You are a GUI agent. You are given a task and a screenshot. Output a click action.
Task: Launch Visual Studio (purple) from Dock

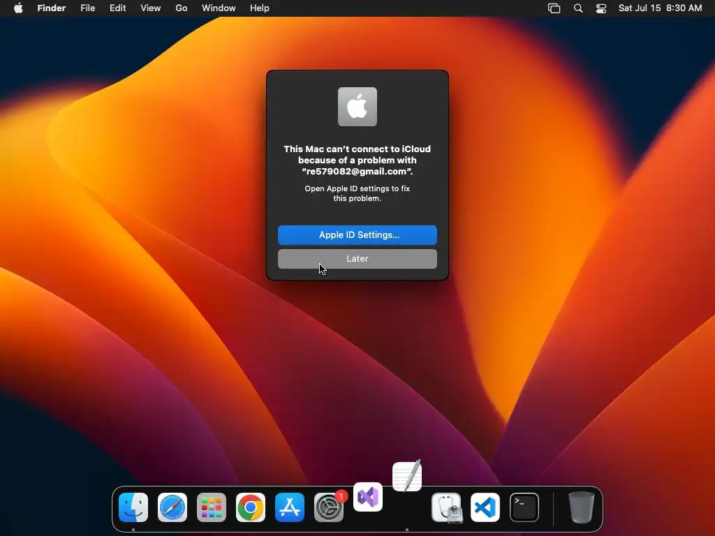point(368,497)
